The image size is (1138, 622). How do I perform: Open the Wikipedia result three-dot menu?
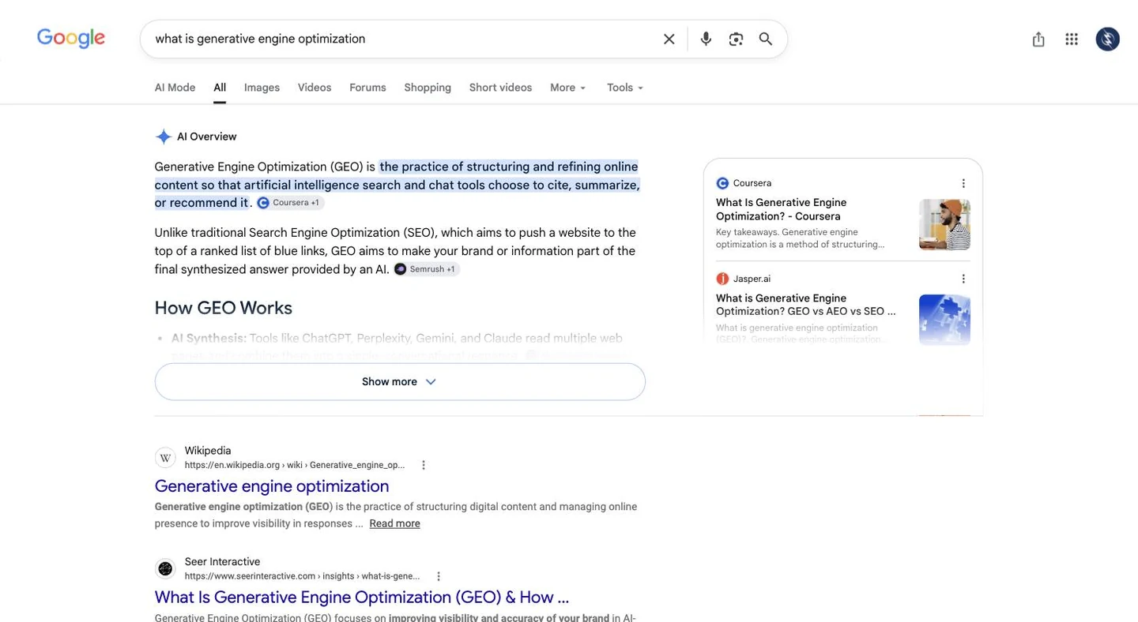pos(424,465)
